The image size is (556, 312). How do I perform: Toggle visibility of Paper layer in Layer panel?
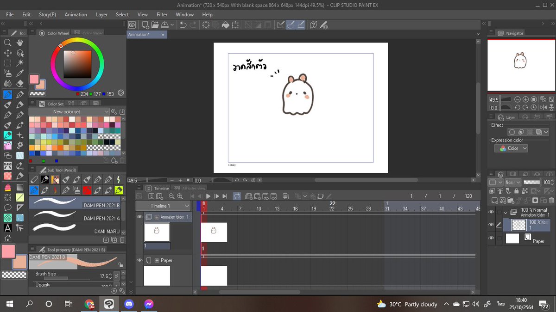click(x=492, y=238)
